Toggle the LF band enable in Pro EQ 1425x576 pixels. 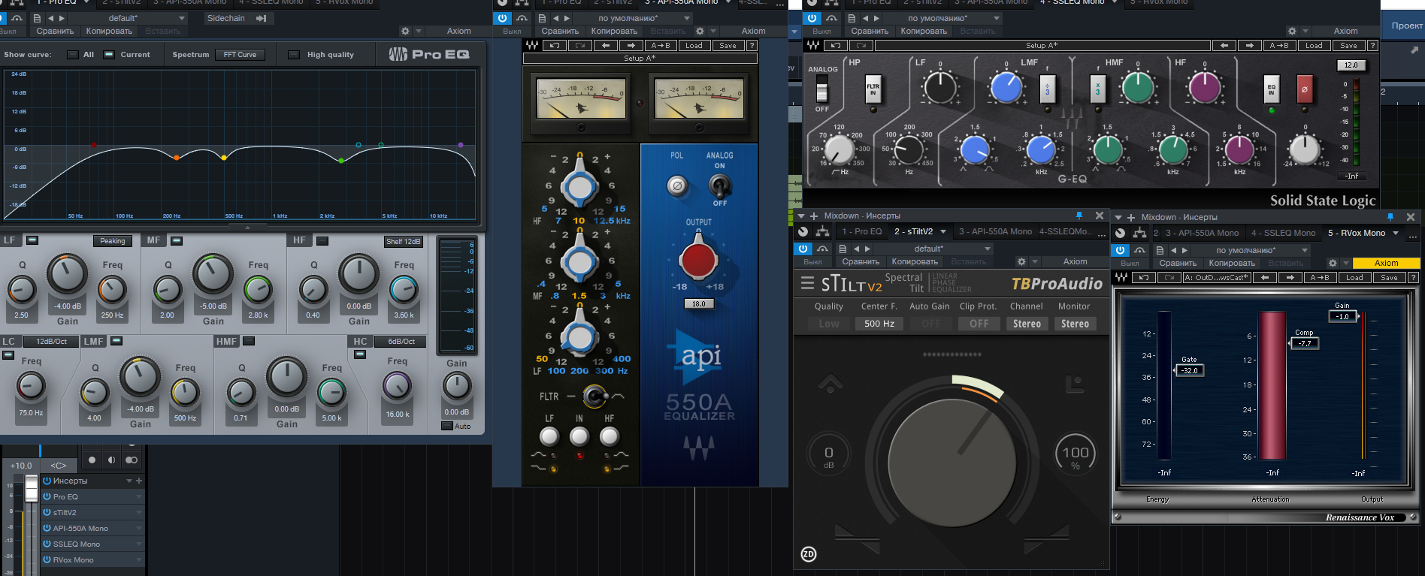tap(32, 240)
